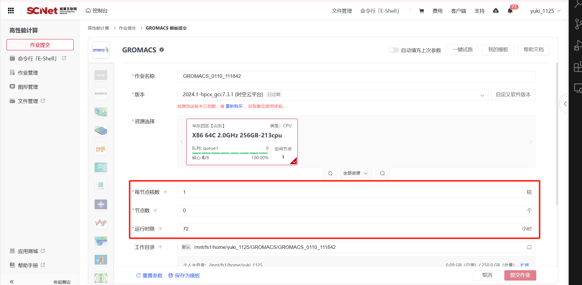Open 支持 in top navigation
The width and height of the screenshot is (582, 285).
(x=480, y=11)
